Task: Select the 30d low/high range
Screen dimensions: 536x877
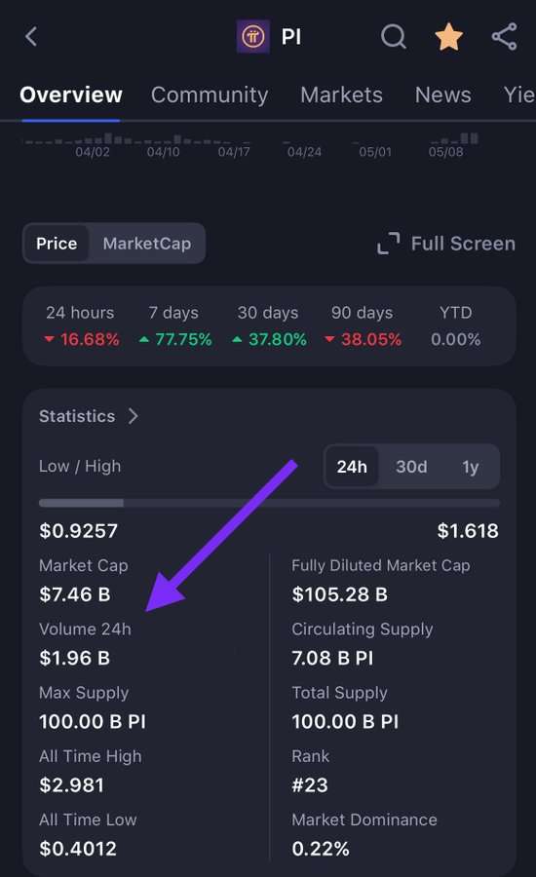Action: tap(411, 467)
